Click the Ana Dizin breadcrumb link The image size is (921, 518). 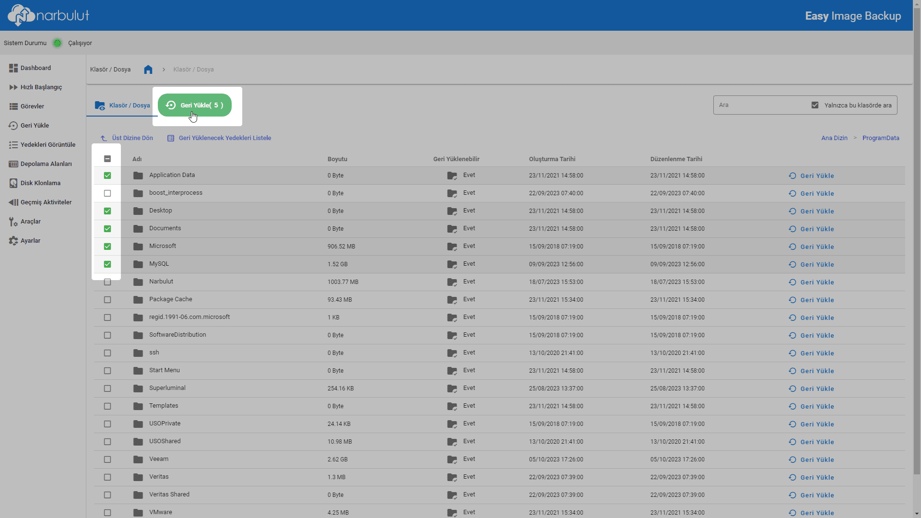834,138
